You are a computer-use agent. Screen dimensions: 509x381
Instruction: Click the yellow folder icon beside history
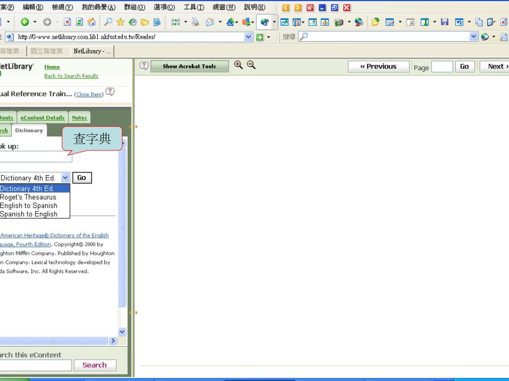point(145,22)
